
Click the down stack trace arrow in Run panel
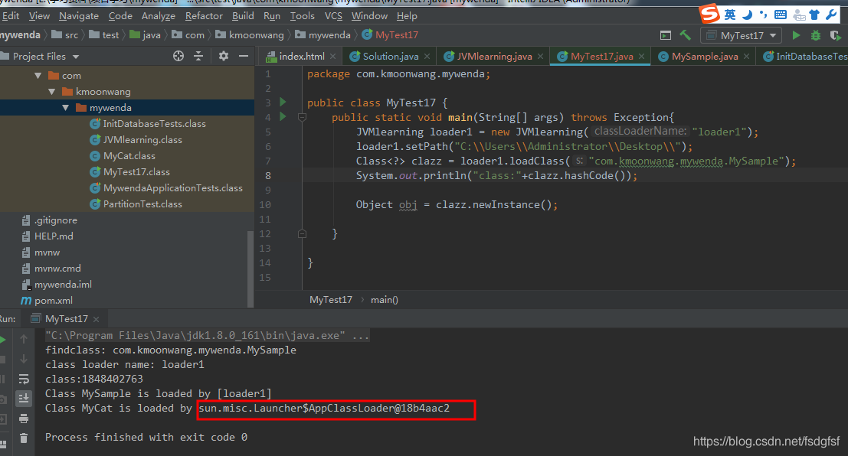[x=23, y=359]
